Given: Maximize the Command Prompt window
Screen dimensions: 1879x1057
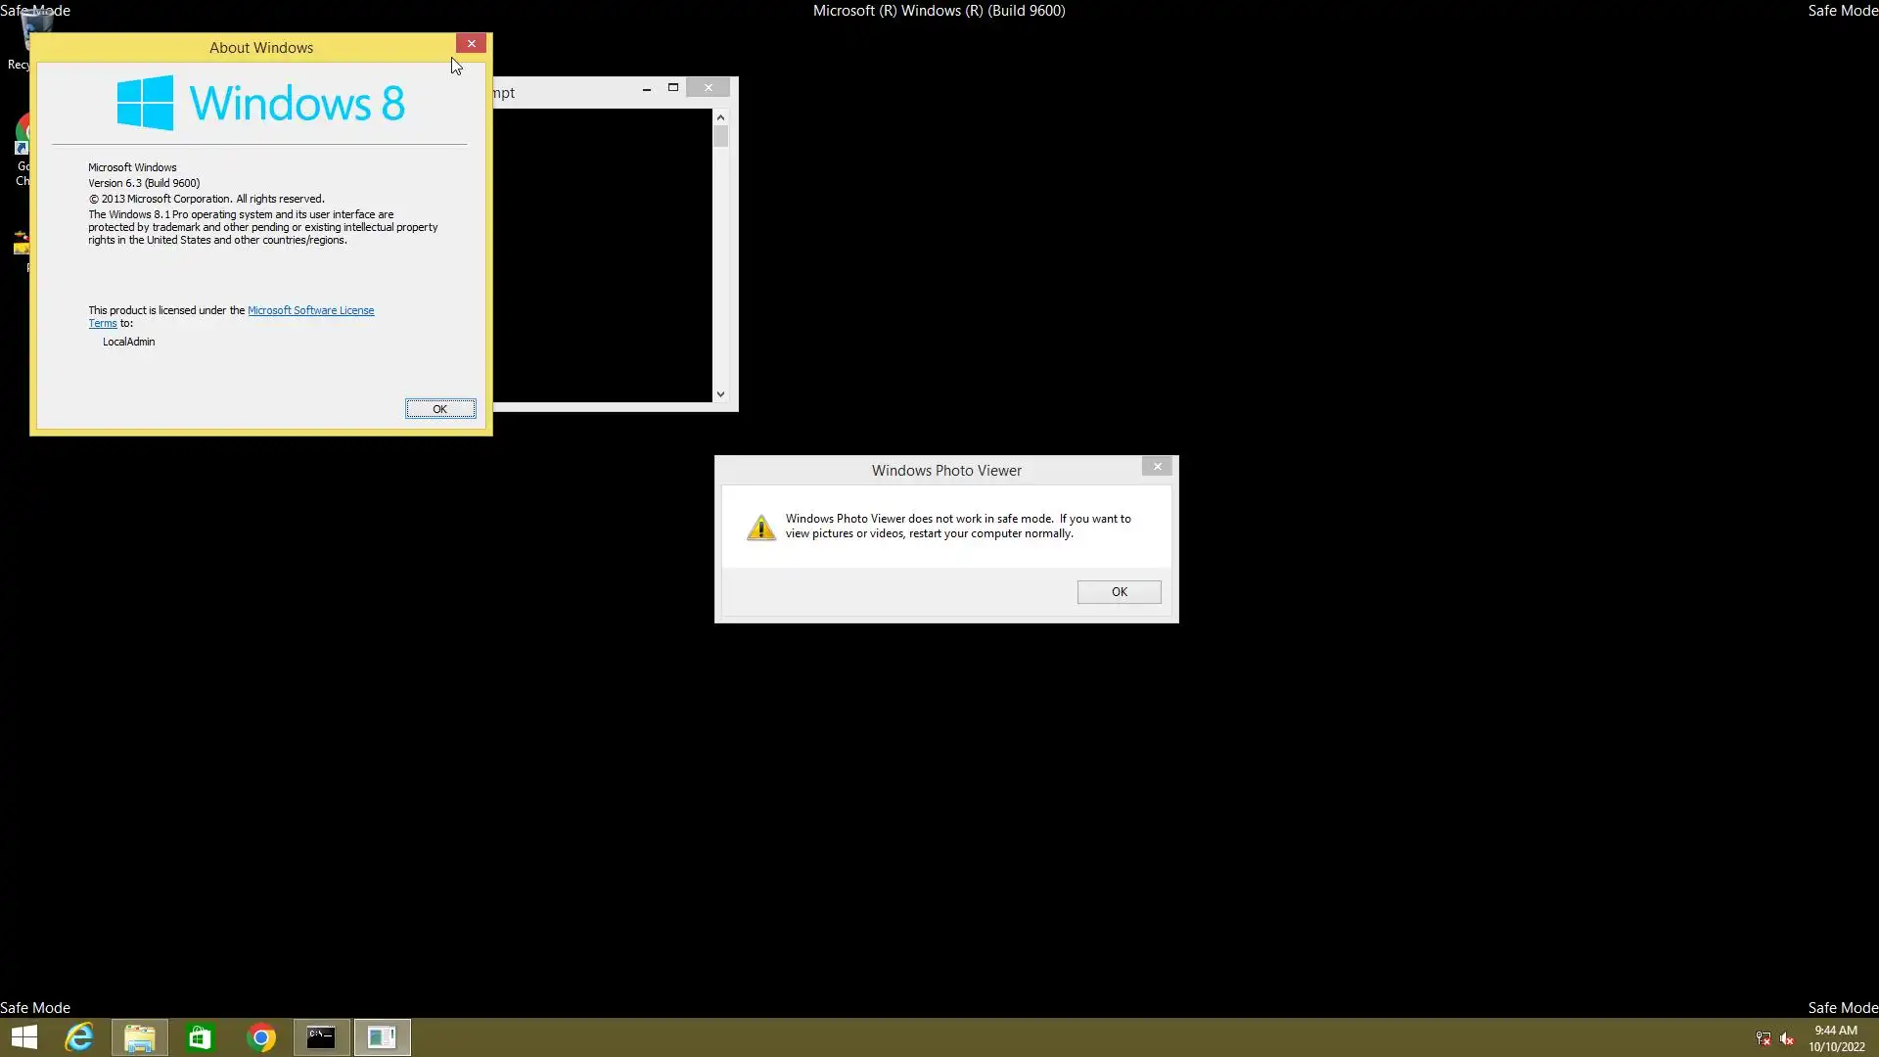Looking at the screenshot, I should [x=673, y=88].
